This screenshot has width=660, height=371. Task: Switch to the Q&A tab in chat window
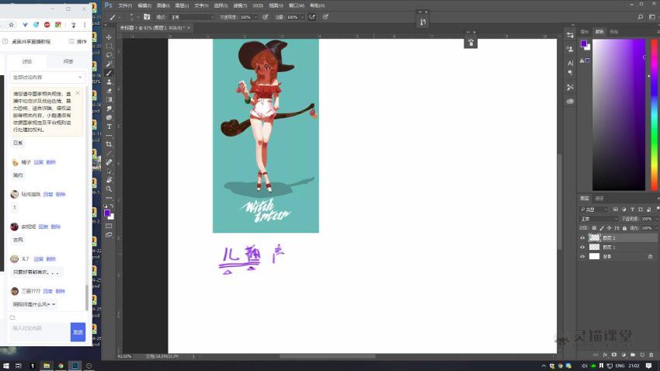click(68, 61)
